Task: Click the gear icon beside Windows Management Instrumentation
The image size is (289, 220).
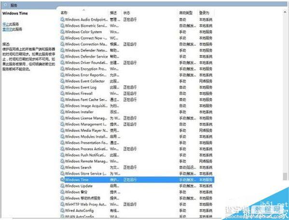Action: tap(62, 124)
